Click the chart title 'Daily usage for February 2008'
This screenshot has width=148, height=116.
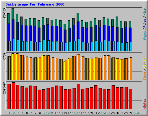[x=35, y=4]
